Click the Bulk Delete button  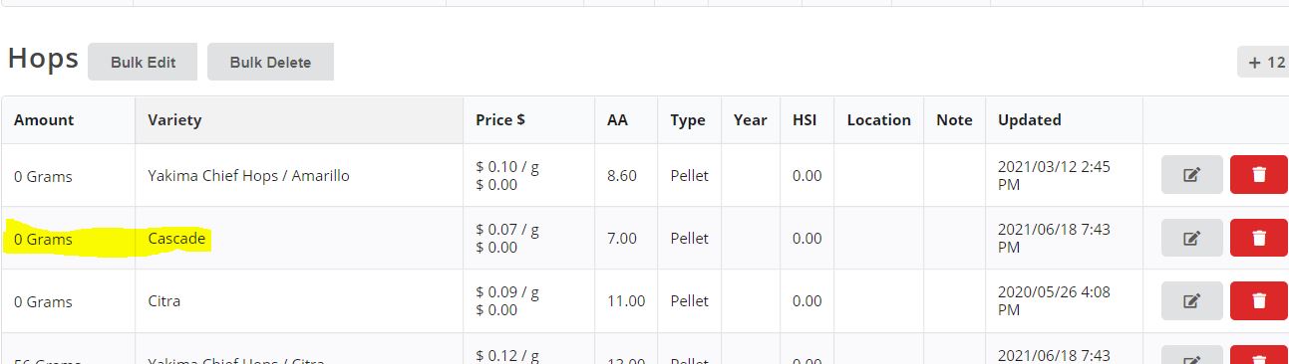[x=270, y=62]
